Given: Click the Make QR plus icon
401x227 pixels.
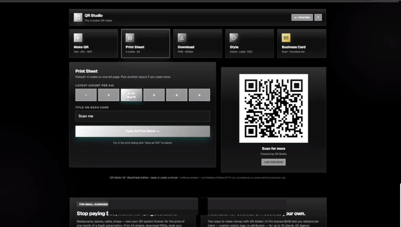Looking at the screenshot, I should 78,38.
